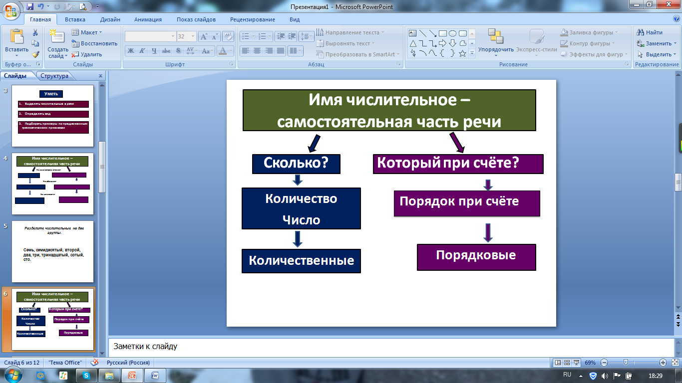682x383 pixels.
Task: Open Заливка фигуры shape fill dropdown
Action: (x=589, y=32)
